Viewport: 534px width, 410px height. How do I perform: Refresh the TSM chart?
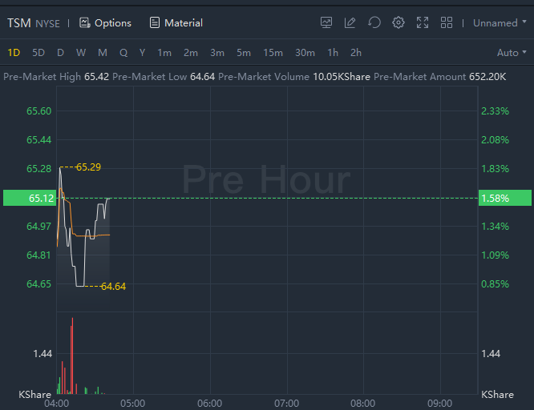[x=374, y=22]
